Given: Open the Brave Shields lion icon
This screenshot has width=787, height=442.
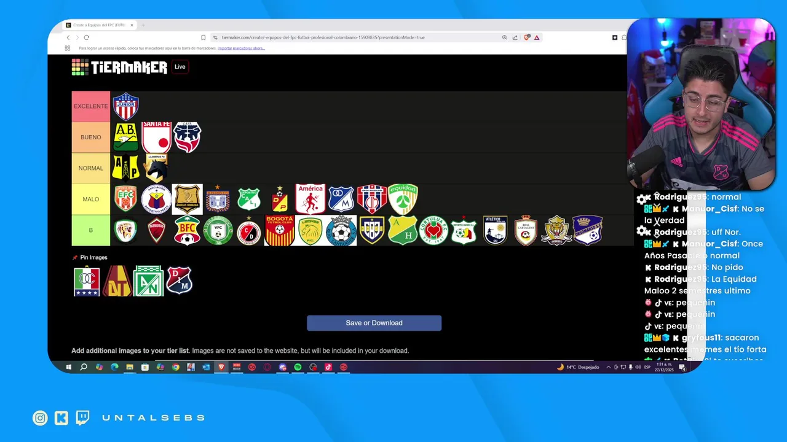Looking at the screenshot, I should point(527,37).
